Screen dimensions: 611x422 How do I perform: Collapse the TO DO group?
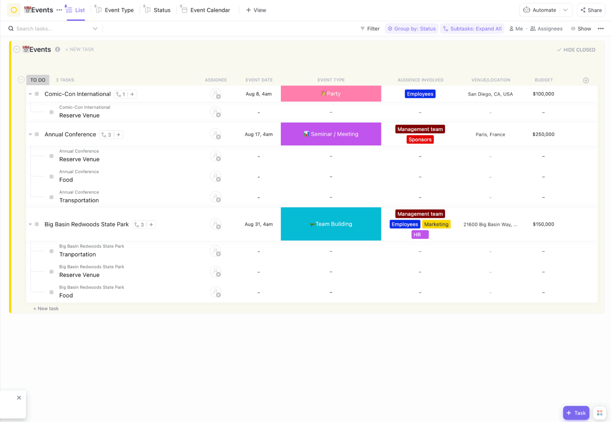click(21, 79)
